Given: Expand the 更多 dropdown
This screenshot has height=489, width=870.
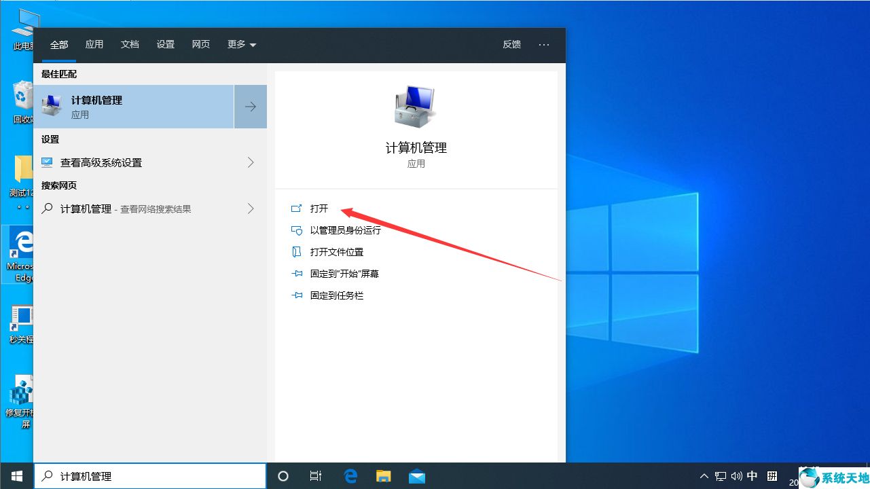Looking at the screenshot, I should point(242,44).
